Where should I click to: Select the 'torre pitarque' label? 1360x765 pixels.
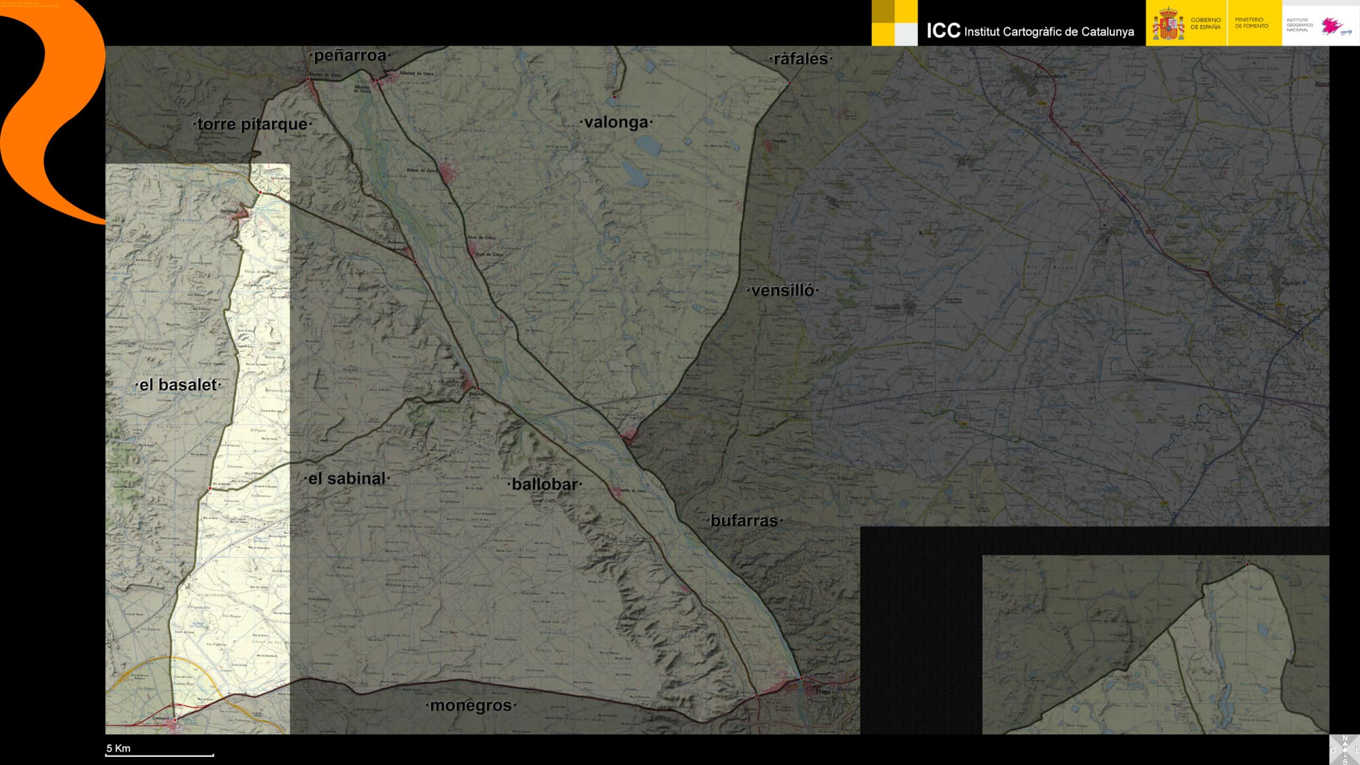point(252,124)
